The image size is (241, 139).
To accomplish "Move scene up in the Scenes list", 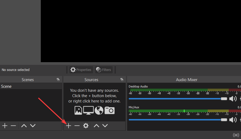I will pyautogui.click(x=24, y=126).
